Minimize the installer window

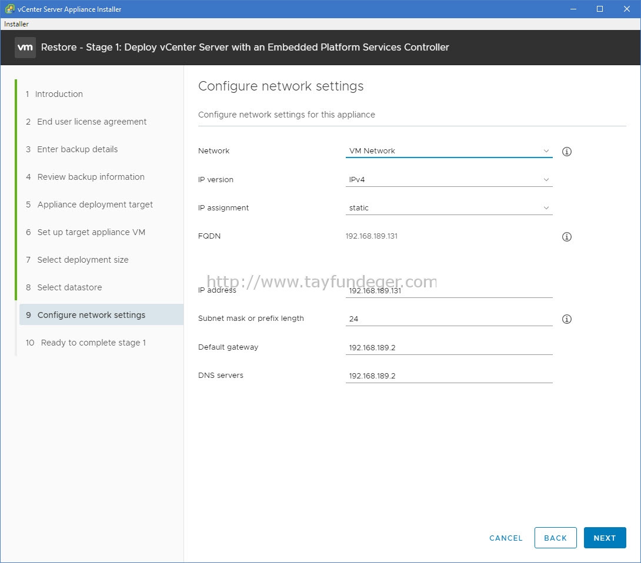(573, 9)
